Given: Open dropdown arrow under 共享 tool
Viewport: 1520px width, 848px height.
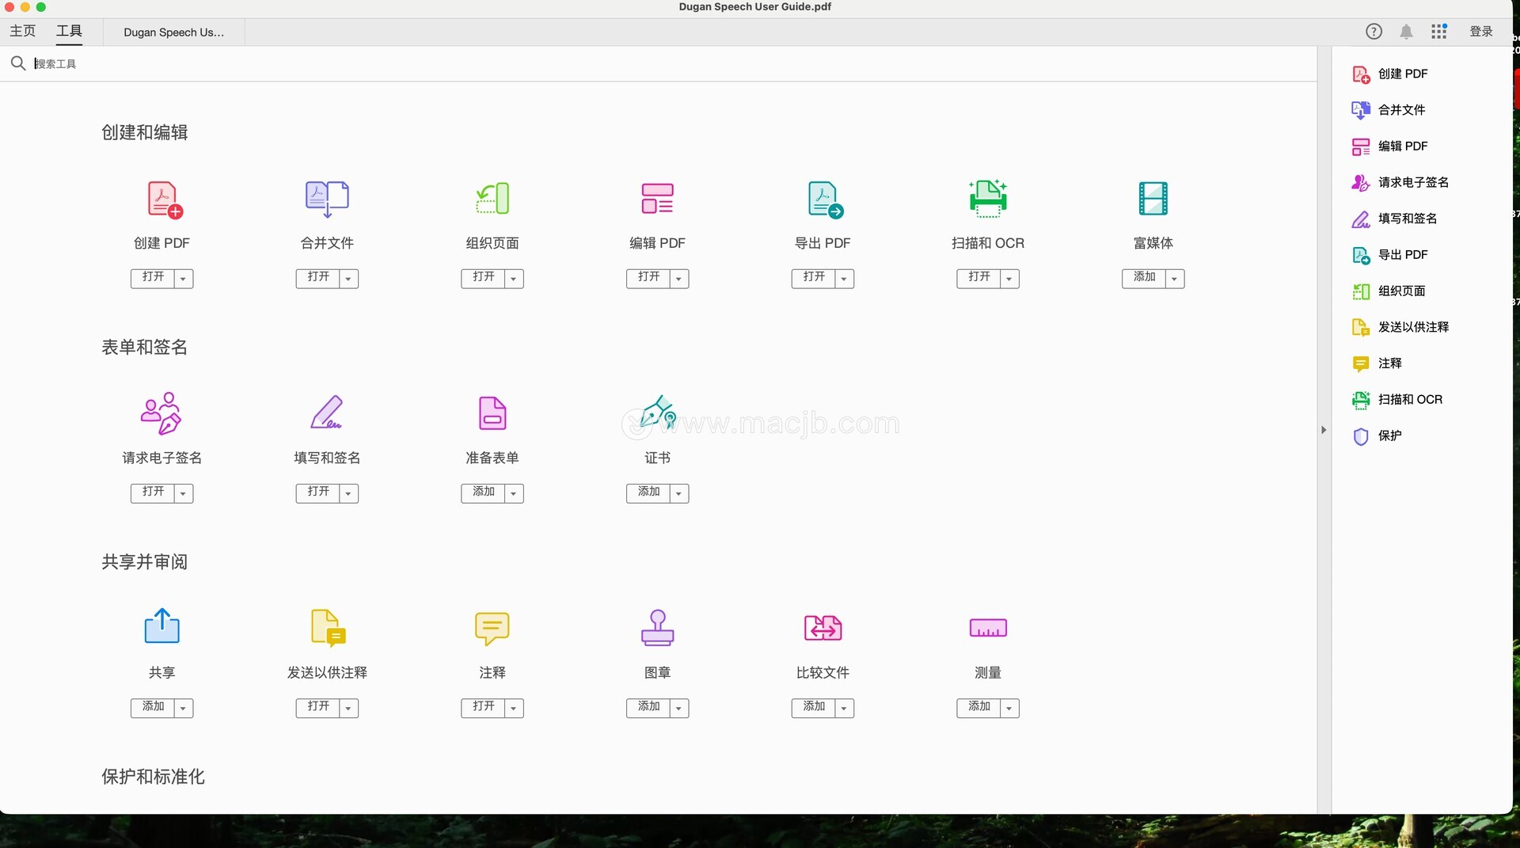Looking at the screenshot, I should tap(183, 708).
